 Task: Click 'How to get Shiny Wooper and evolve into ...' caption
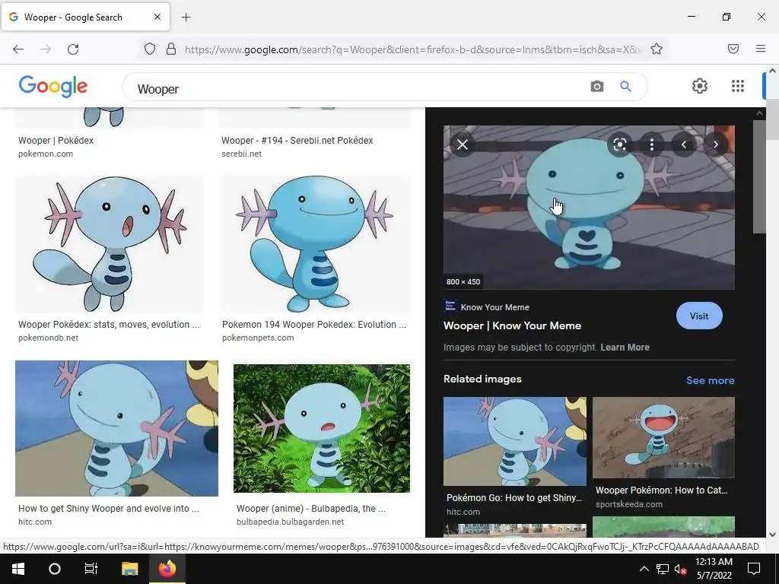coord(108,509)
